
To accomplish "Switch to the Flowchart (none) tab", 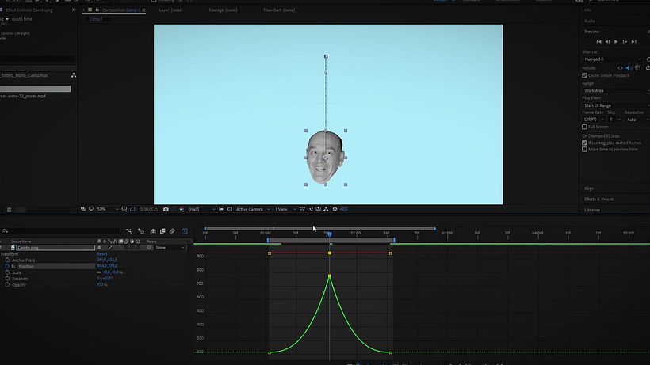I will tap(279, 10).
